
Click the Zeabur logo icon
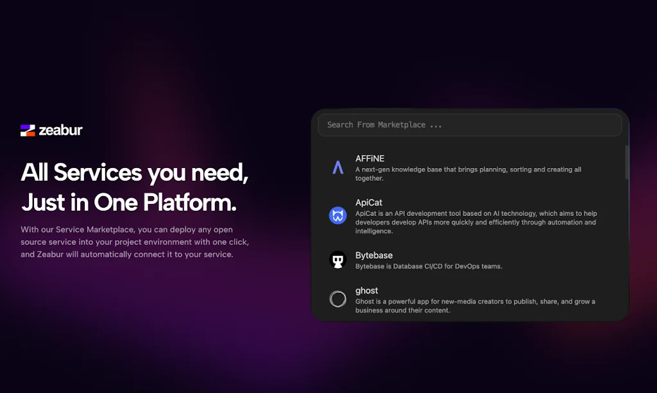click(28, 130)
